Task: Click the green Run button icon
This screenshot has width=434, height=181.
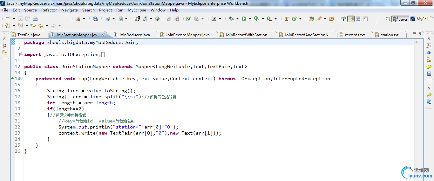Action: [244, 19]
